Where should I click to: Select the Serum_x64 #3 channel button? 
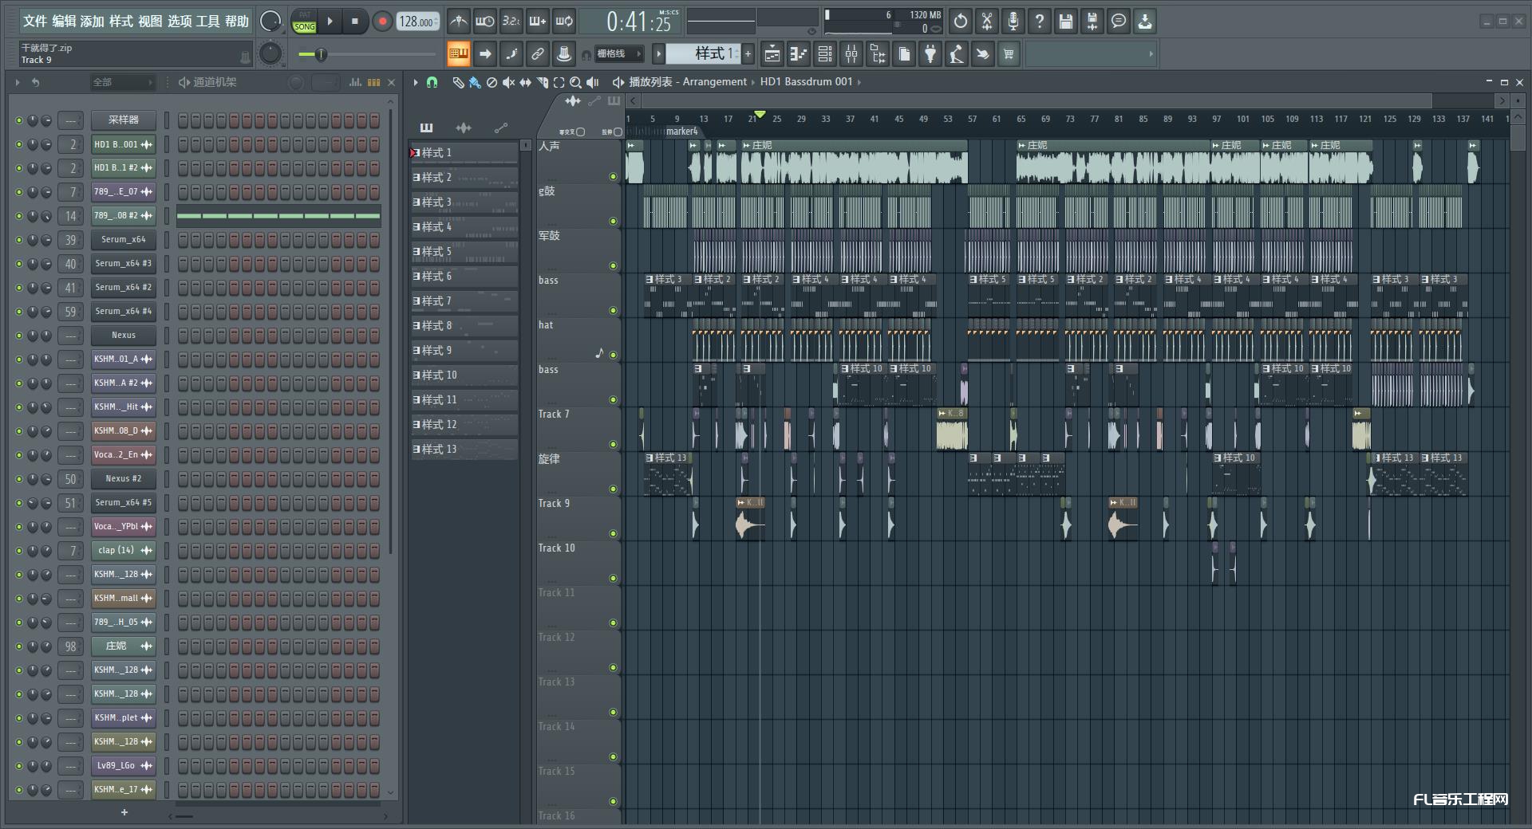(x=123, y=264)
